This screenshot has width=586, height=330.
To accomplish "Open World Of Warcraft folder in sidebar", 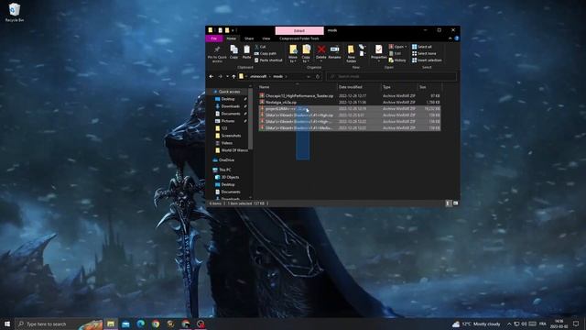I will (x=234, y=150).
